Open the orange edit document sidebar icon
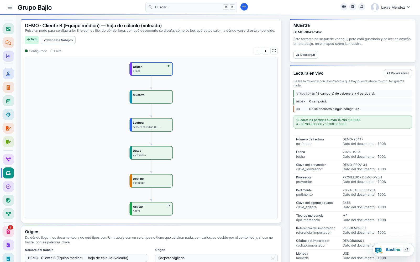Viewport: 420px width, 262px height. tap(8, 128)
